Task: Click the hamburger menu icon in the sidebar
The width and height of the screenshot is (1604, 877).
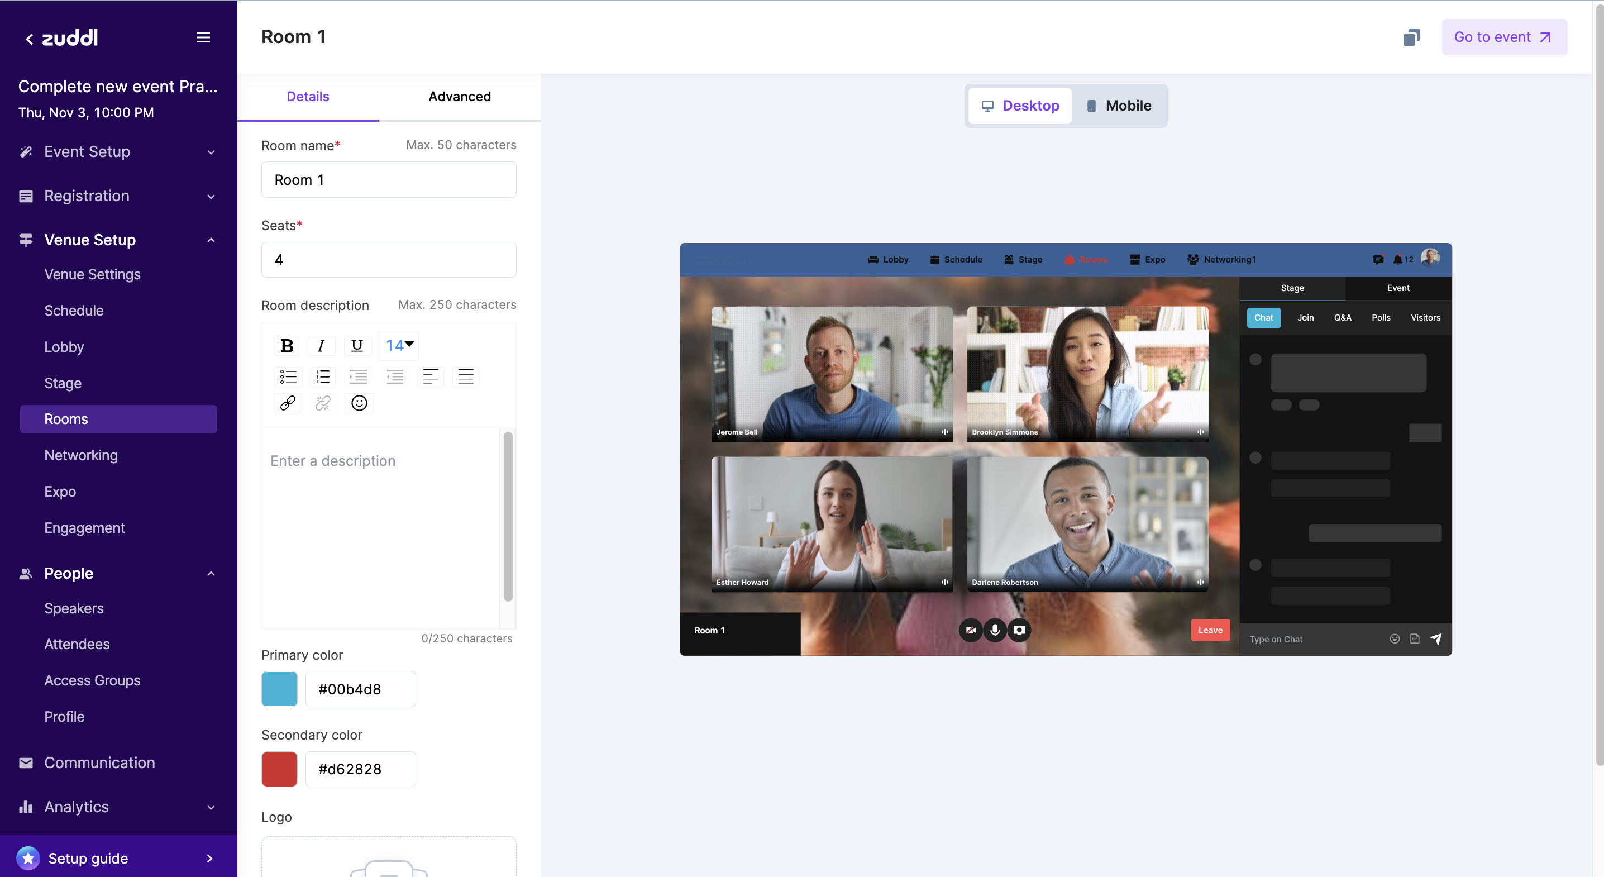Action: pyautogui.click(x=203, y=37)
